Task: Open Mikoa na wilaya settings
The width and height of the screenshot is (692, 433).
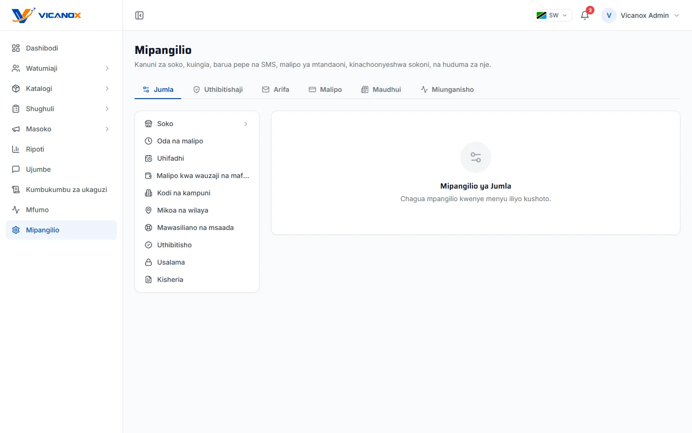Action: pyautogui.click(x=197, y=210)
